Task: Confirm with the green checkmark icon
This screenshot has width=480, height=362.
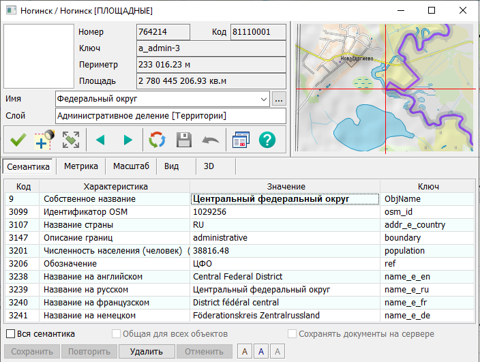Action: tap(18, 140)
